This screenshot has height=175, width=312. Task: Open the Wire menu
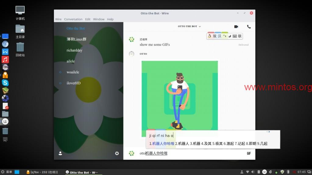[58, 19]
